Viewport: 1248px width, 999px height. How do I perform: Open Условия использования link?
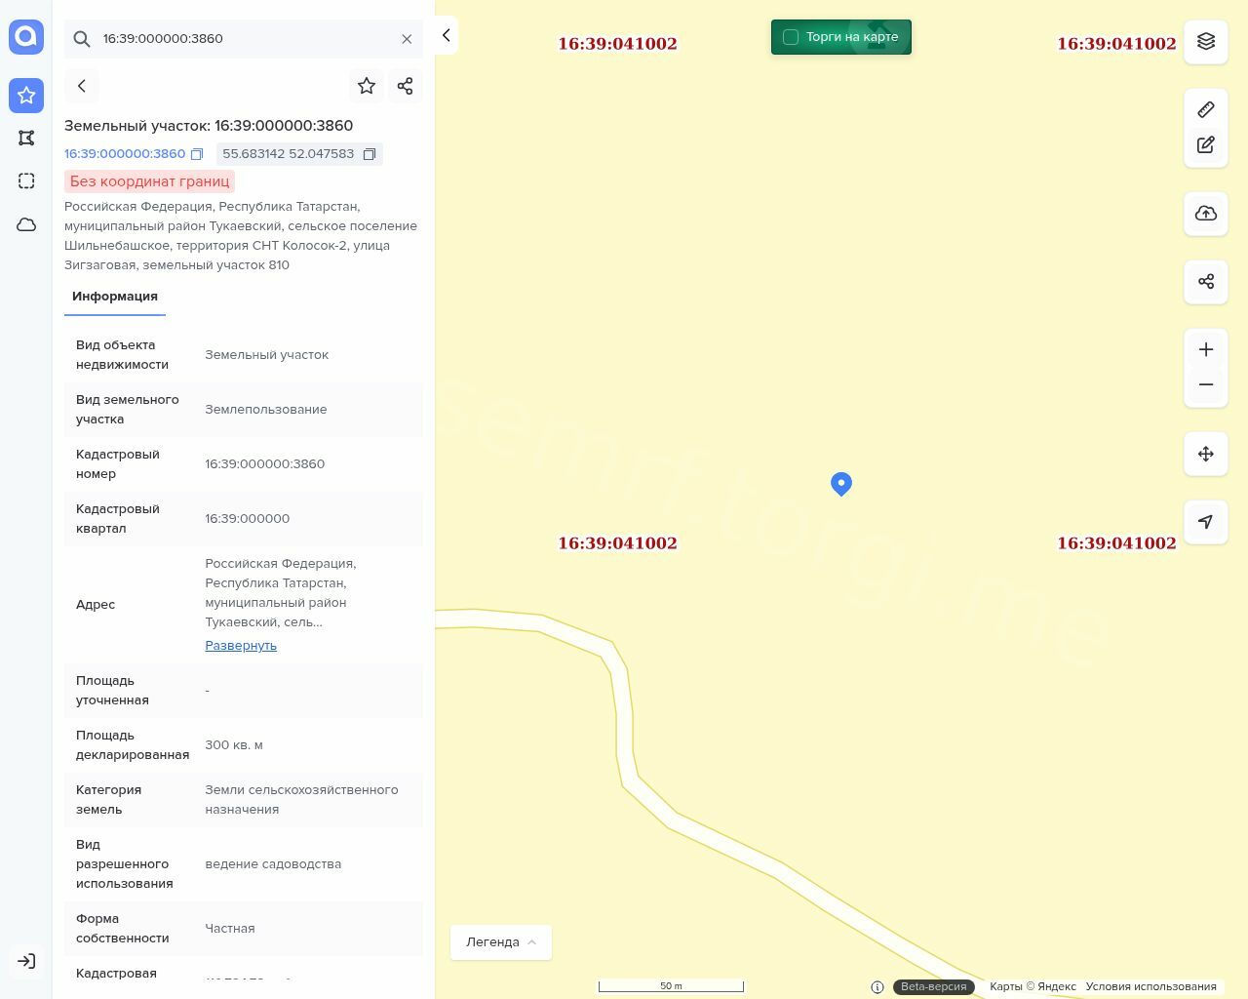point(1150,986)
